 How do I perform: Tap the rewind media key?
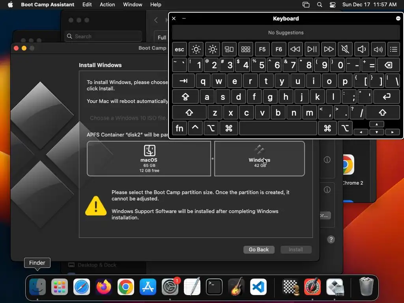(295, 49)
